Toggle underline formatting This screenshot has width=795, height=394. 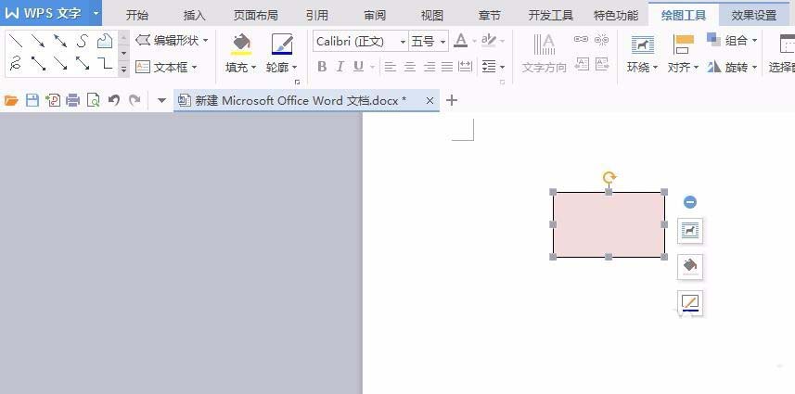(x=358, y=67)
